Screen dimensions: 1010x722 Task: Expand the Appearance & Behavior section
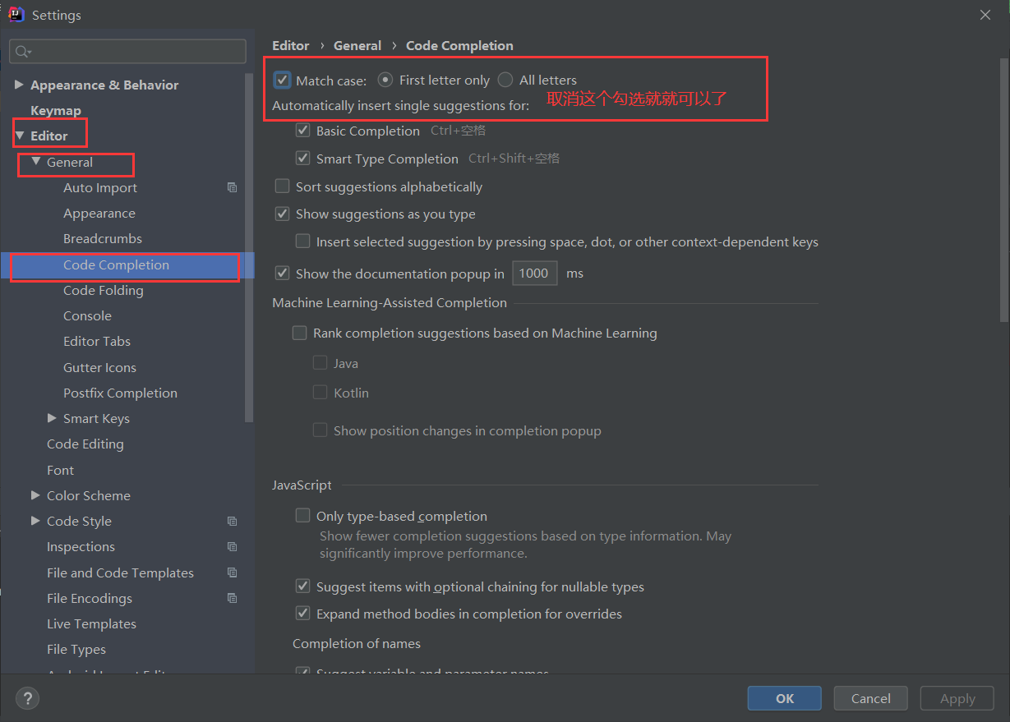(20, 85)
